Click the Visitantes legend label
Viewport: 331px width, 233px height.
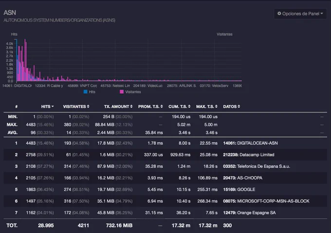pos(133,92)
